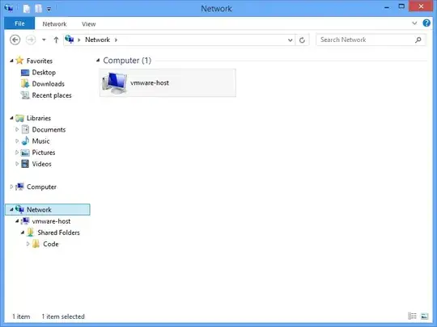Click the Favorites star icon
The height and width of the screenshot is (327, 437).
point(19,60)
